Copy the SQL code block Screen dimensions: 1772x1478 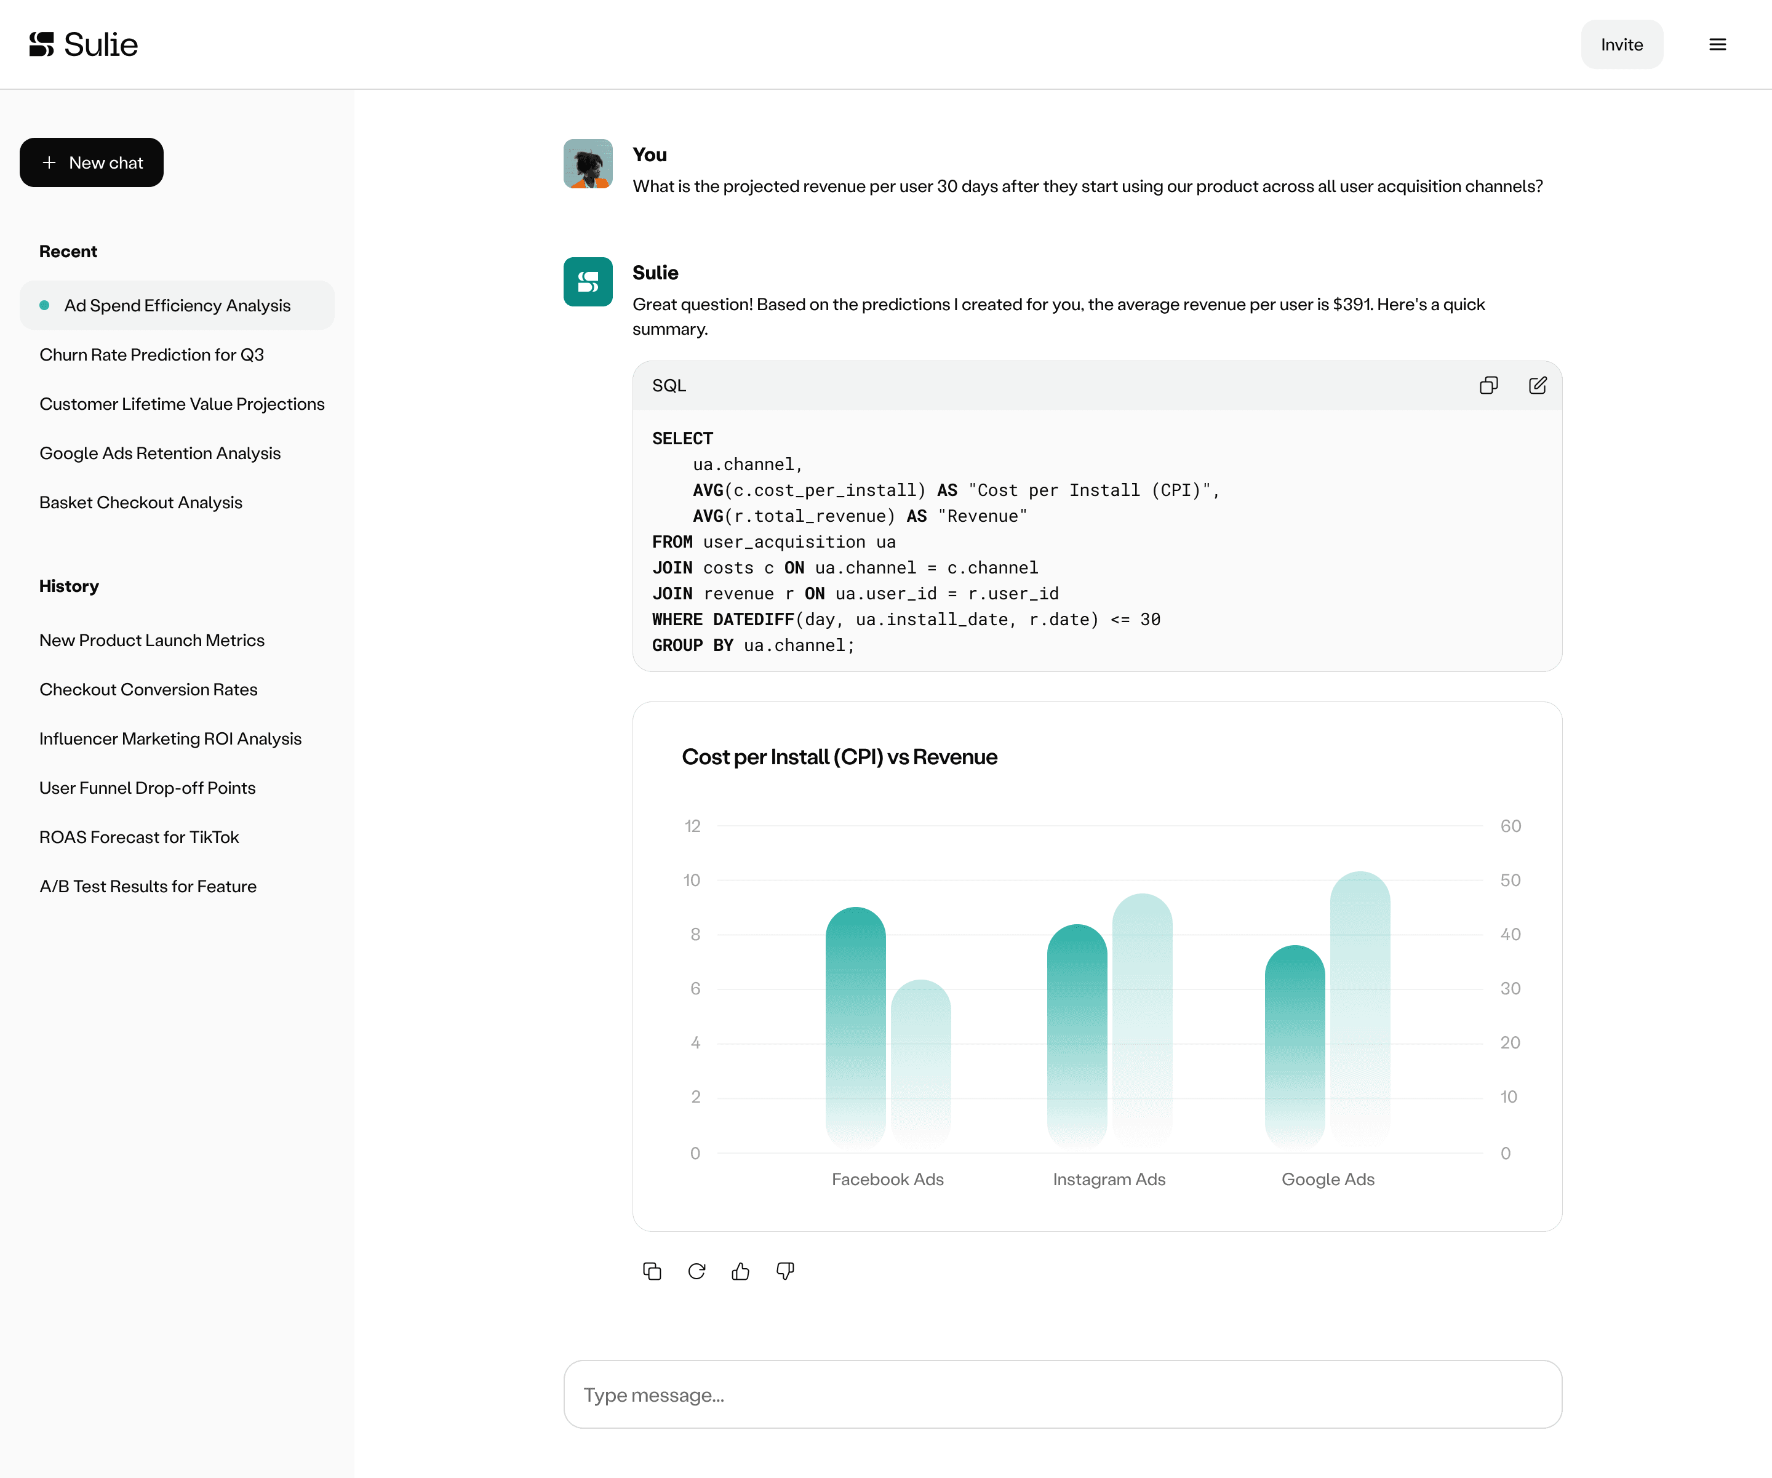[x=1488, y=386]
